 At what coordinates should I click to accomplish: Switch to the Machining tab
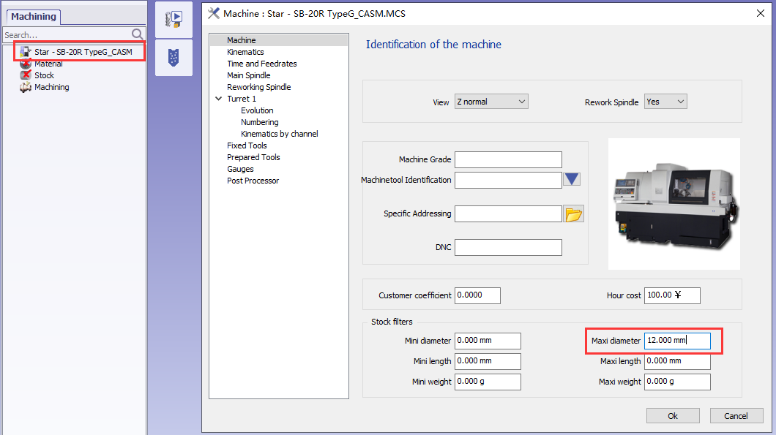coord(33,17)
